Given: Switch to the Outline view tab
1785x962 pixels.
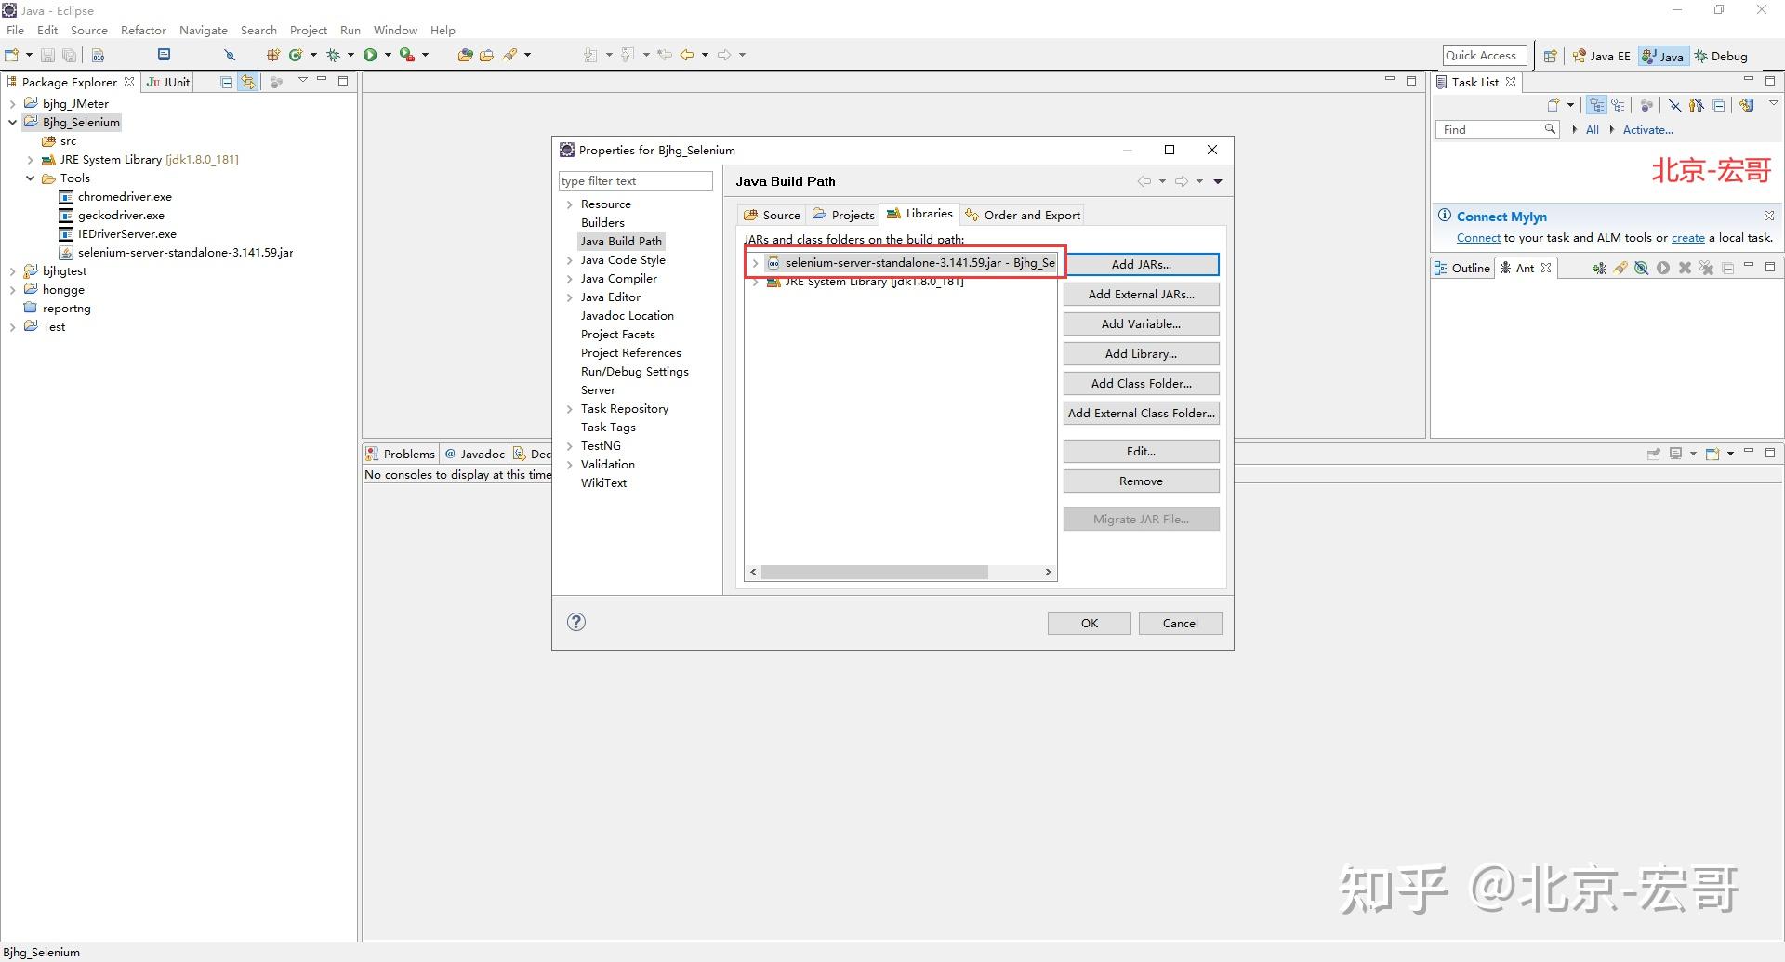Looking at the screenshot, I should coord(1463,269).
